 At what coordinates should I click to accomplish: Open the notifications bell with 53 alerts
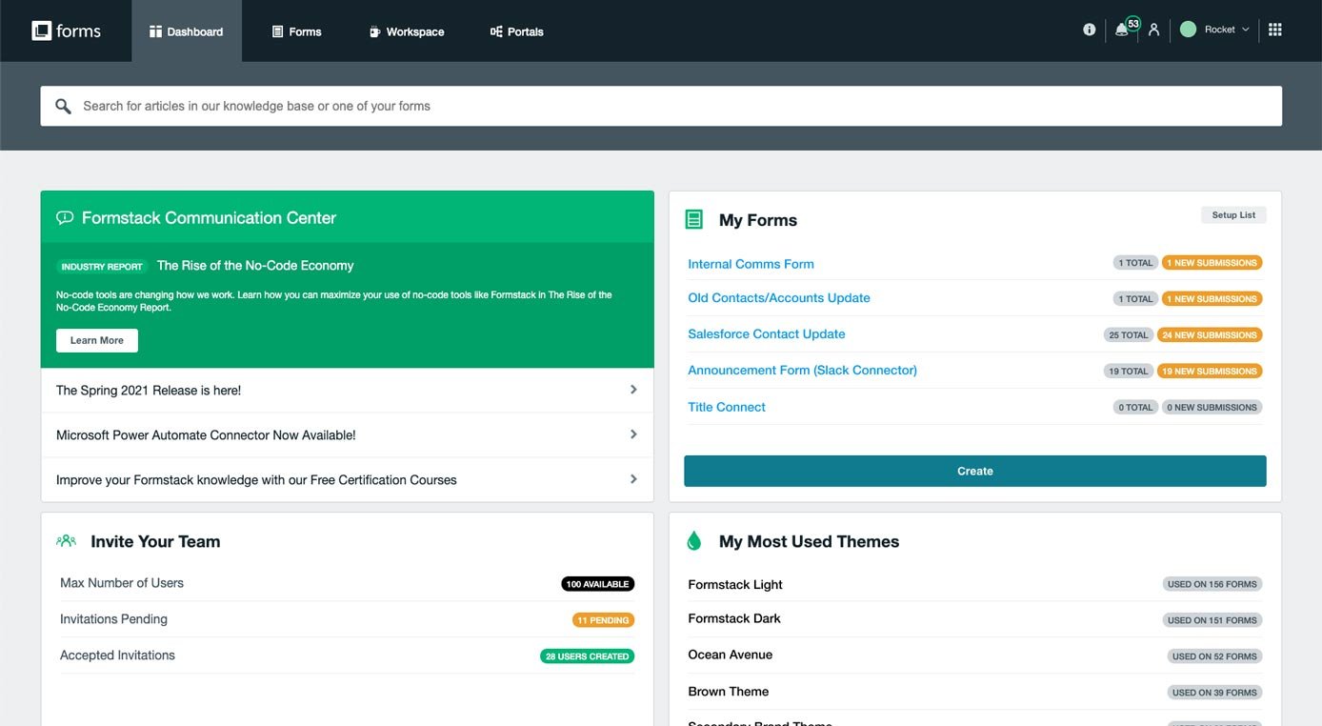click(1122, 29)
